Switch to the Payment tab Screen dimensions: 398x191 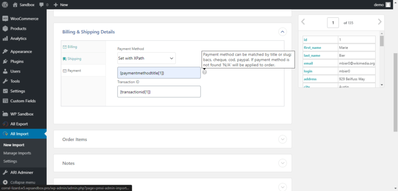click(83, 70)
